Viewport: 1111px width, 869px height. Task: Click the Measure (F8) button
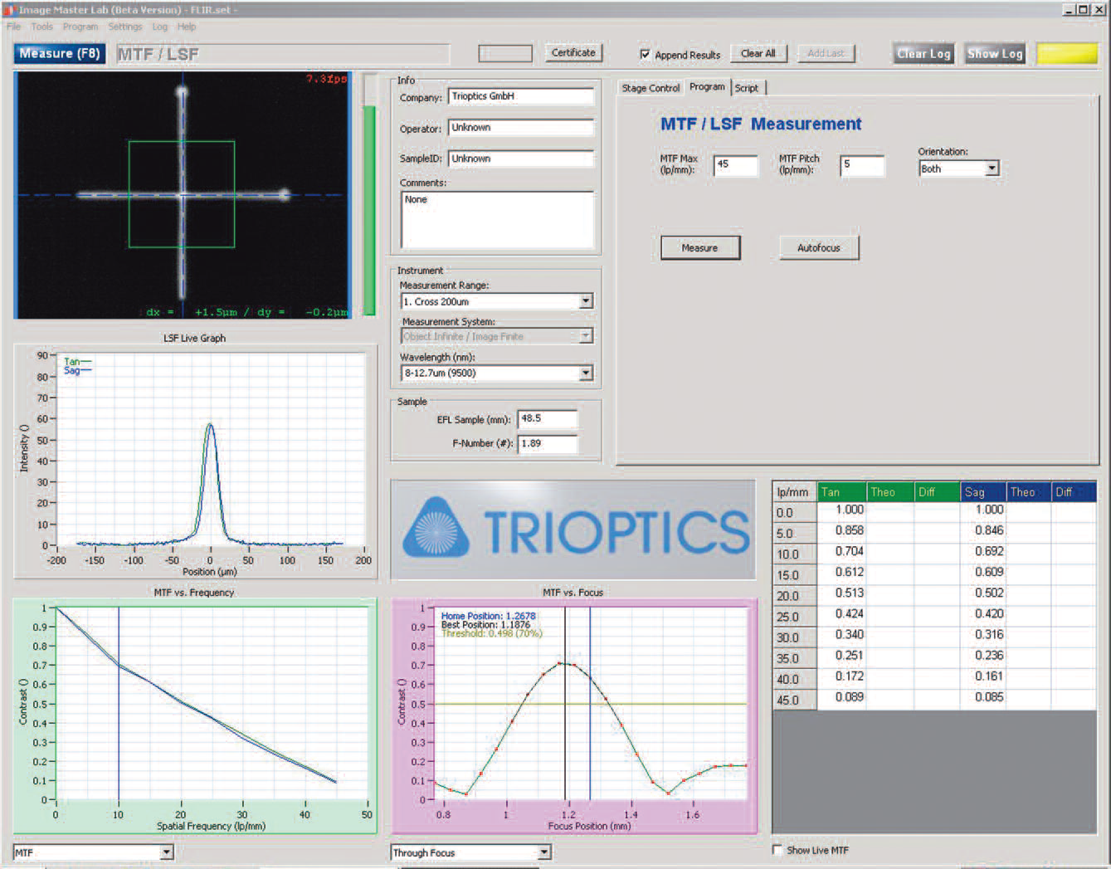click(59, 54)
